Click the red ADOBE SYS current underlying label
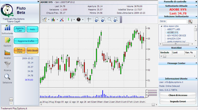Viewport: 198px width, 110px height. pos(178,10)
